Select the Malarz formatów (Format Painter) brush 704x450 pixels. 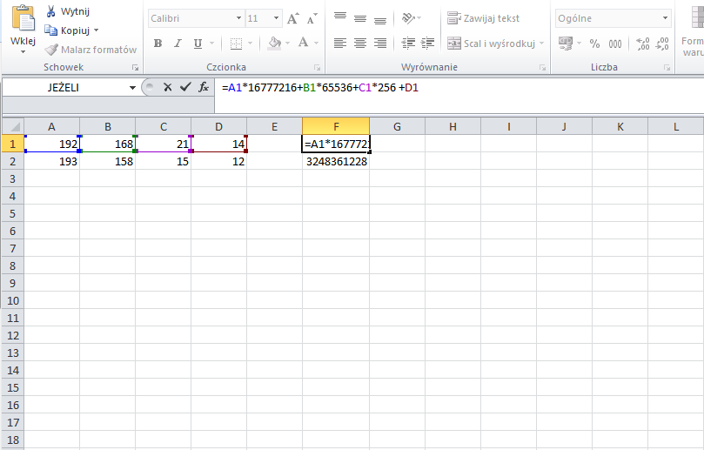tap(91, 50)
